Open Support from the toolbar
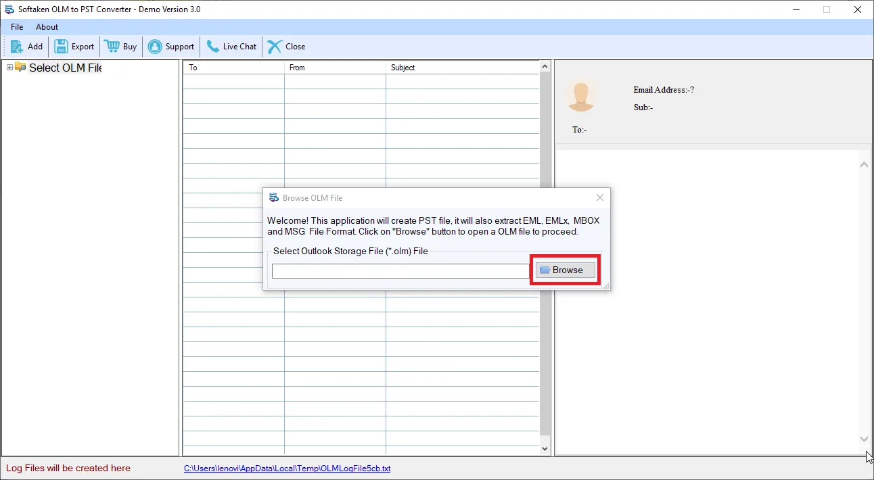The image size is (874, 480). tap(171, 47)
